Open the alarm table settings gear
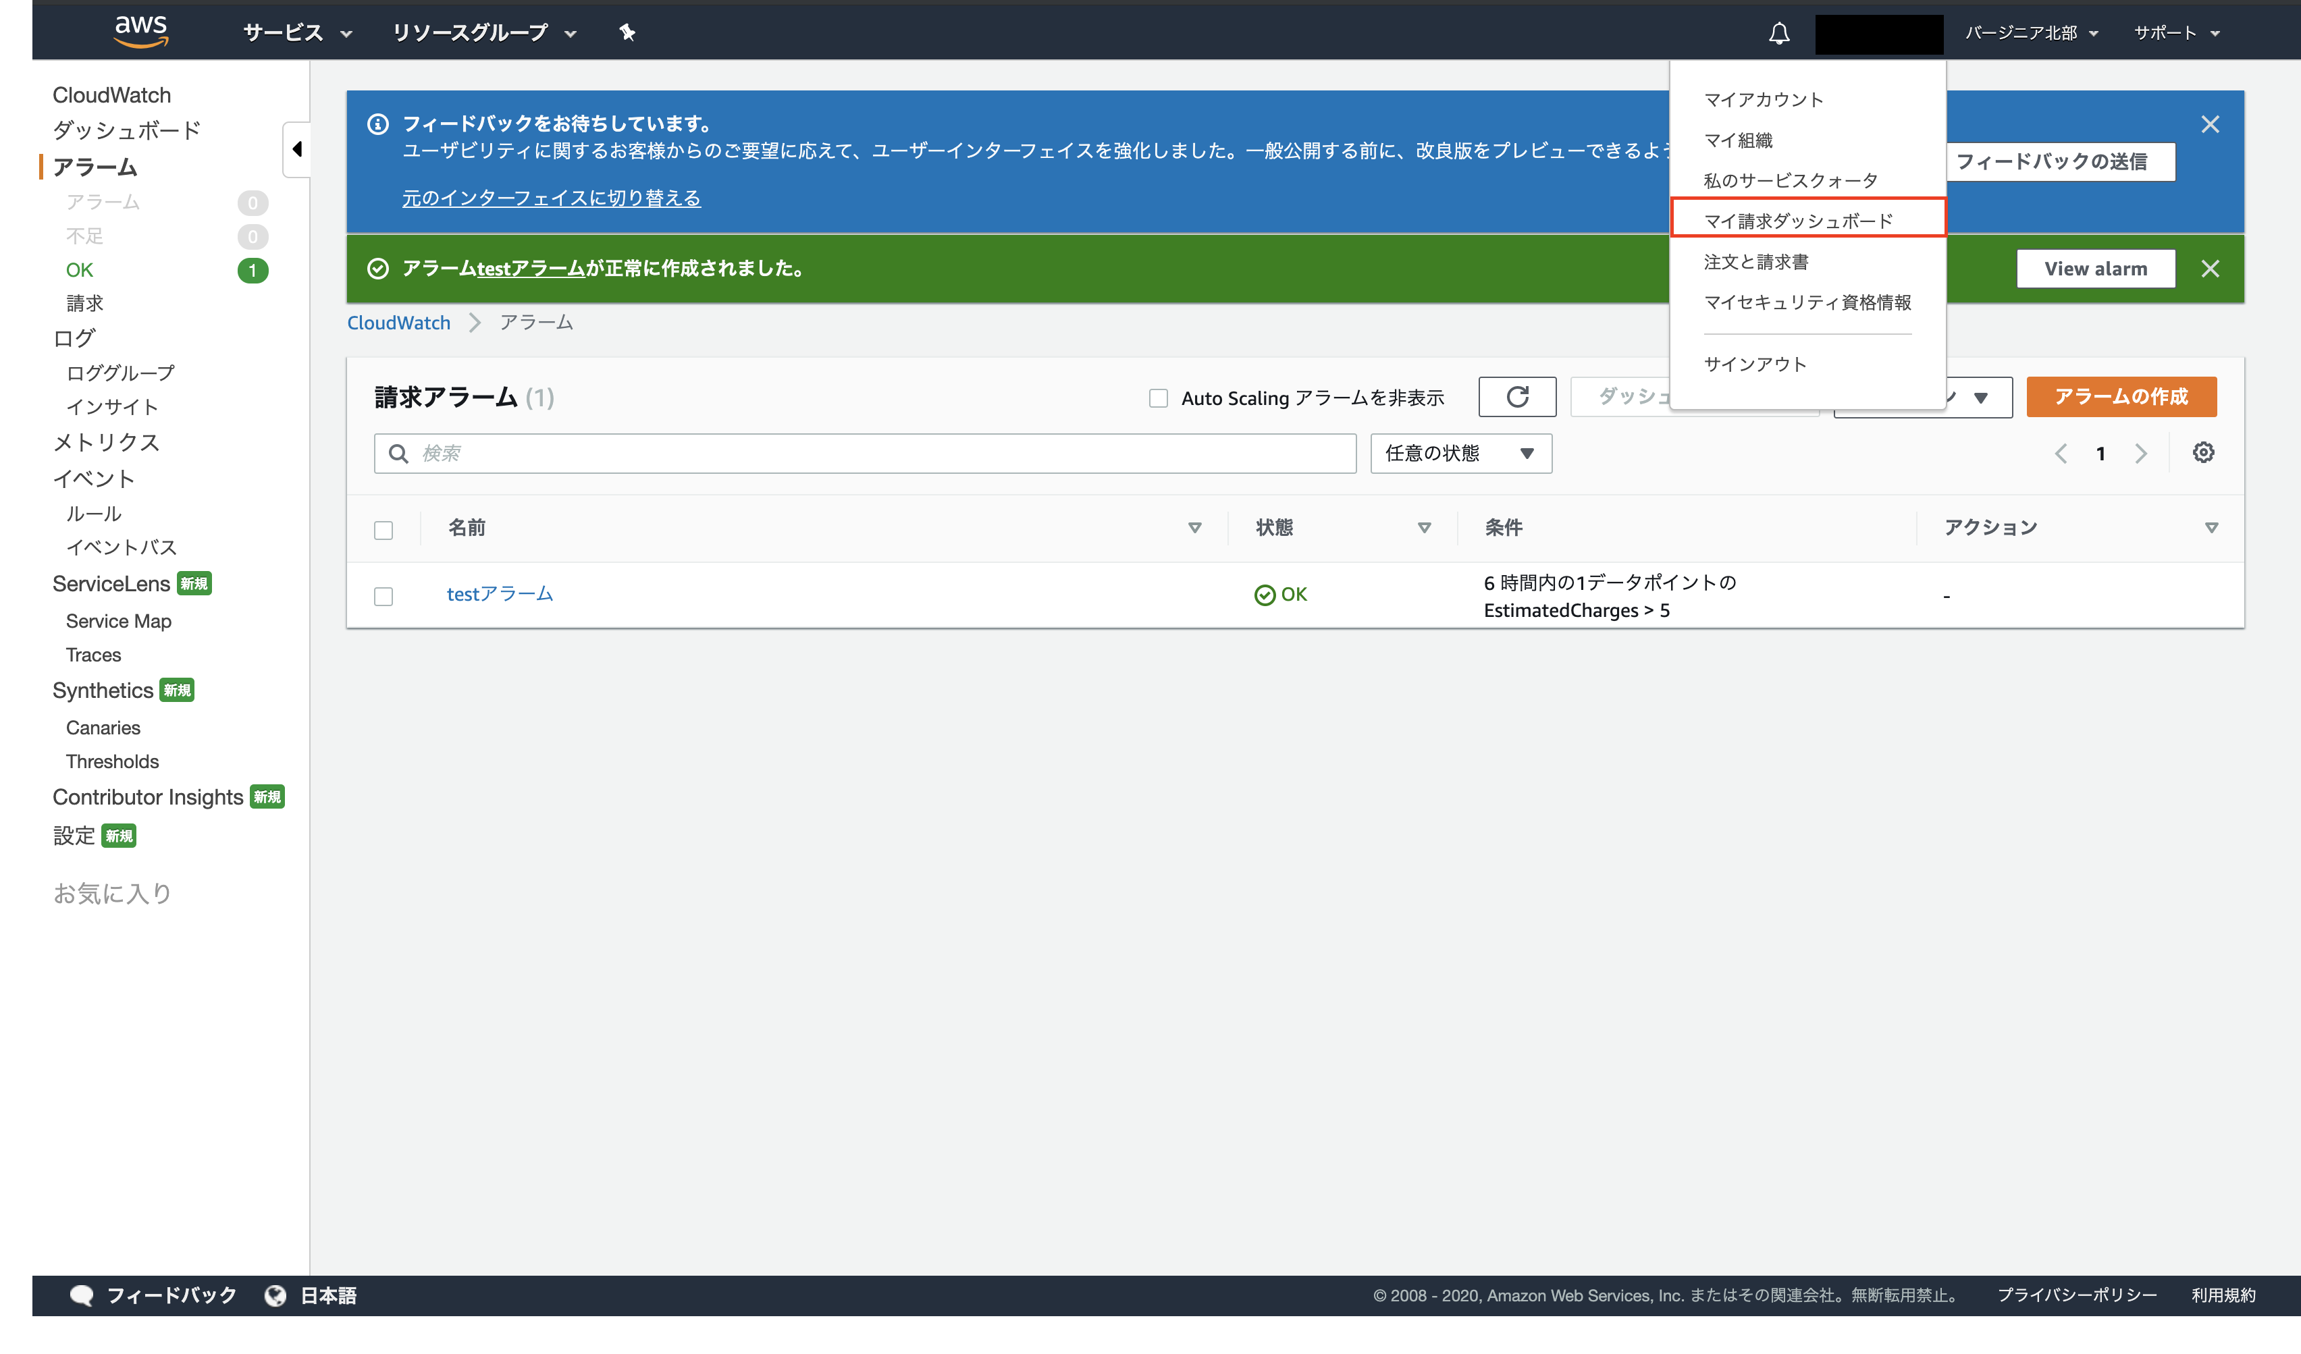 [2203, 452]
